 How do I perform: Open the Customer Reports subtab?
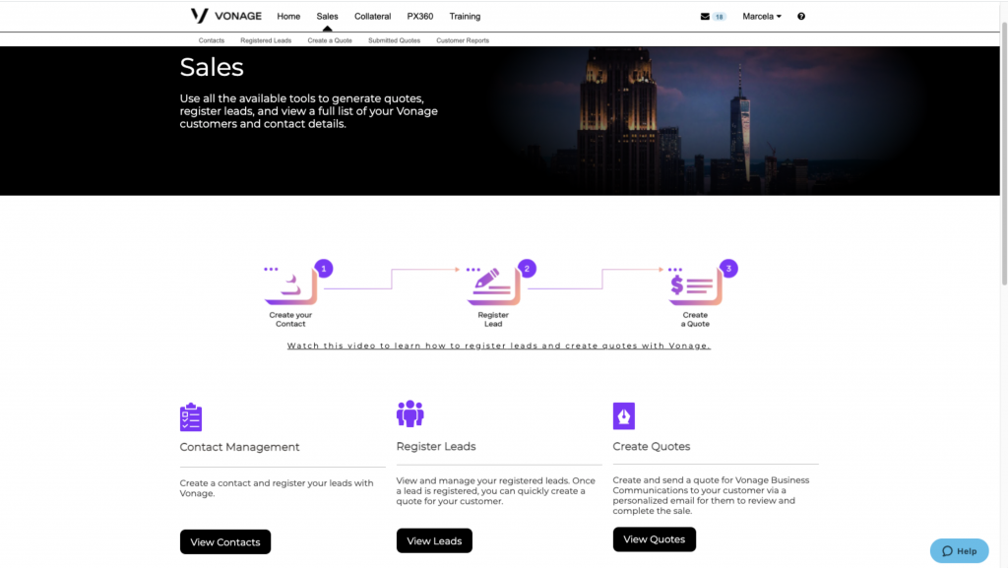coord(463,40)
